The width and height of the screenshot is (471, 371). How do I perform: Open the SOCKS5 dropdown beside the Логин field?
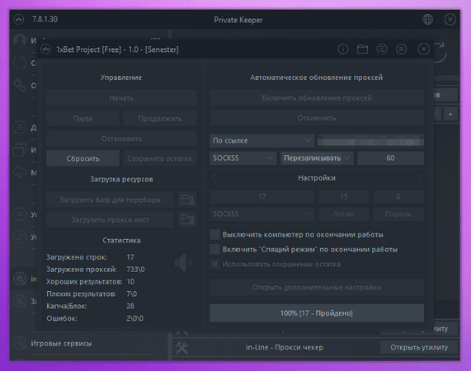pos(262,214)
